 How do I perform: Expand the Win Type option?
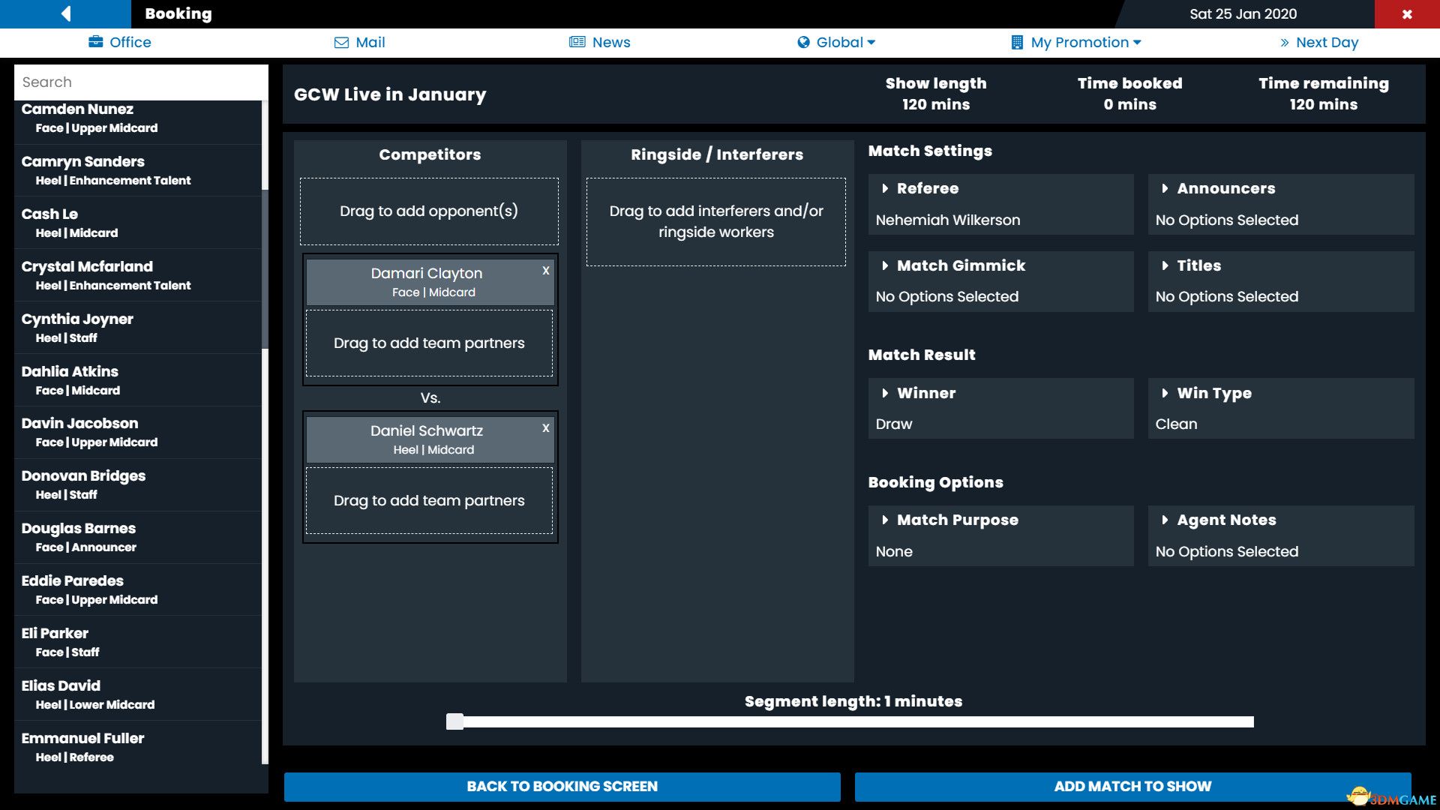coord(1165,393)
